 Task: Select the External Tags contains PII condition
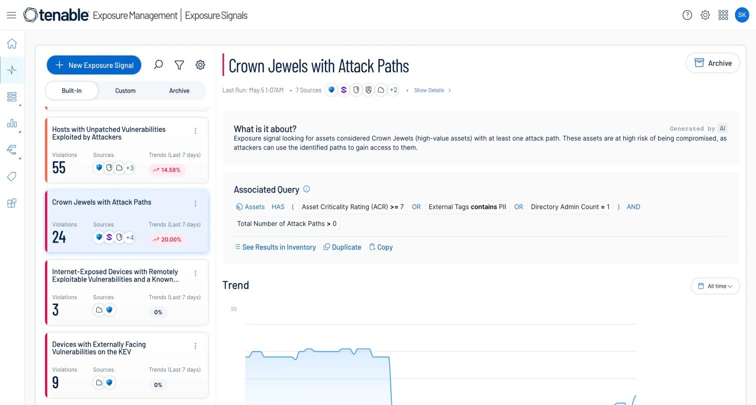[467, 207]
